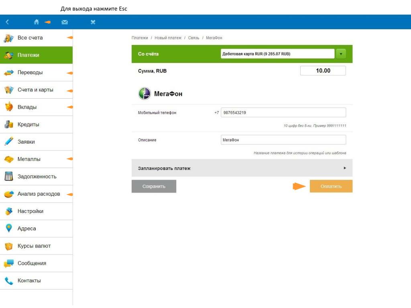The width and height of the screenshot is (411, 308).
Task: Click the МегаФон breadcrumb
Action: point(214,38)
